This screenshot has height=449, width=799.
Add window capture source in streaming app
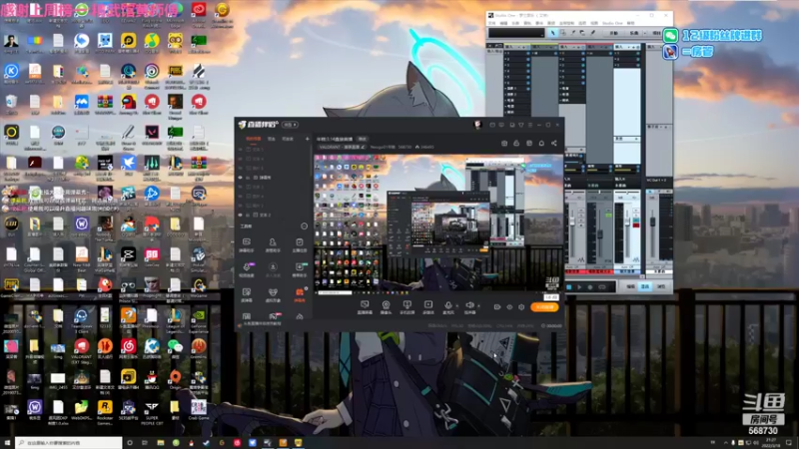[406, 306]
